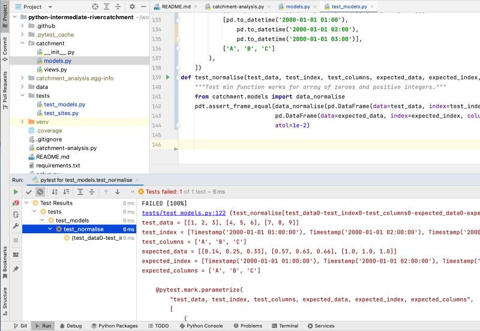The image size is (480, 331).
Task: Sort test results by duration
Action: coord(66,192)
